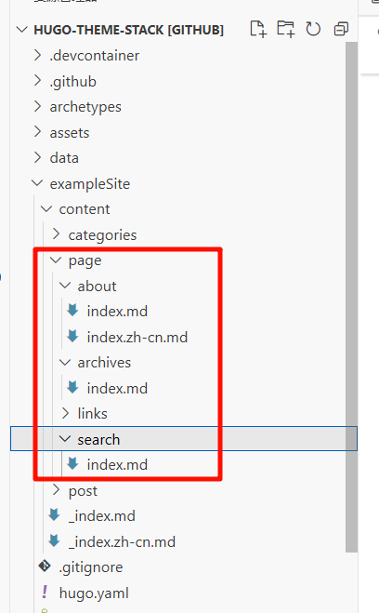Open the _index.zh-cn.md file name
Screen dimensions: 379x613
click(x=122, y=542)
